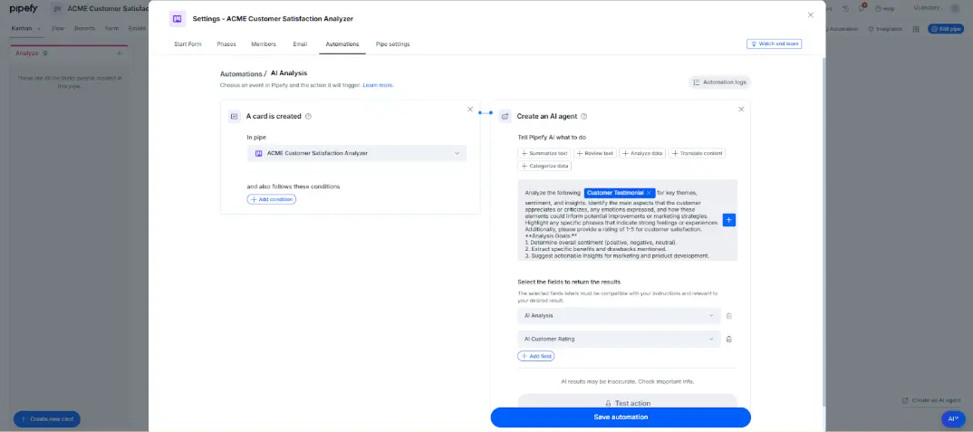Click the pipe icon next to ACME title in header
This screenshot has height=432, width=973.
tap(57, 9)
